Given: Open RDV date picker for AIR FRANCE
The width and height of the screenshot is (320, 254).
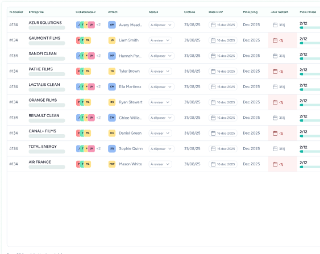Looking at the screenshot, I should click(223, 164).
